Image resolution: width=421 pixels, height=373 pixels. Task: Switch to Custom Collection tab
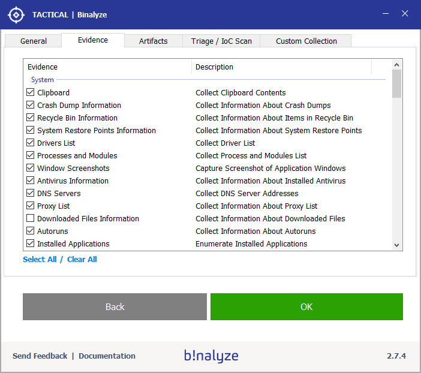(x=306, y=41)
